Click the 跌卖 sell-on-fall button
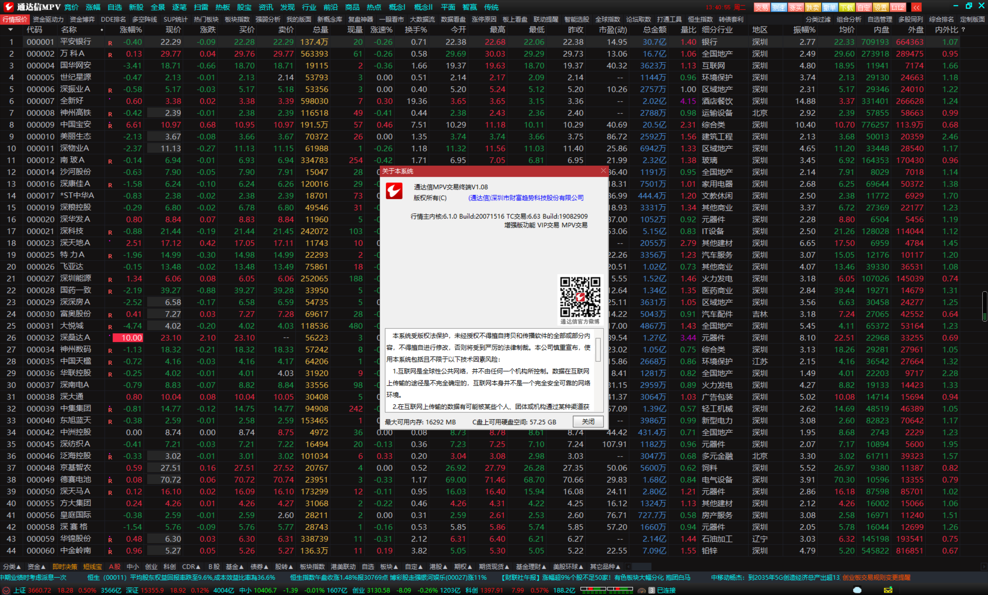 coord(812,7)
